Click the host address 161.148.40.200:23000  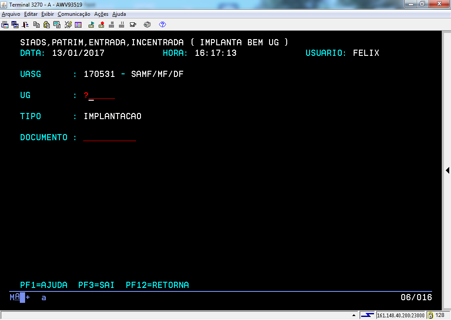point(401,316)
